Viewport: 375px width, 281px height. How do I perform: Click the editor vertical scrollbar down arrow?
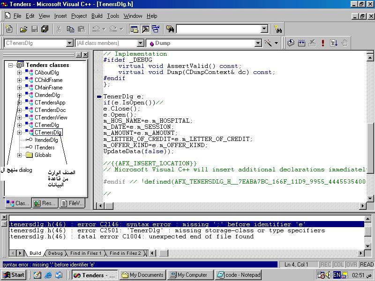(x=370, y=198)
